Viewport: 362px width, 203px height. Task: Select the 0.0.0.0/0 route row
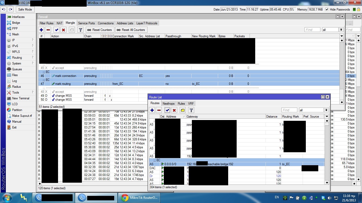[237, 164]
